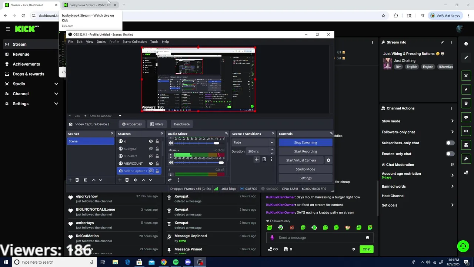The height and width of the screenshot is (267, 474).
Task: Click Stop Streaming button
Action: point(306,142)
